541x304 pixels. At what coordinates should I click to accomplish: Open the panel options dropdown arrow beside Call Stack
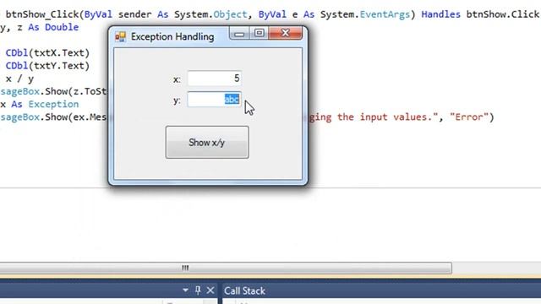(185, 290)
